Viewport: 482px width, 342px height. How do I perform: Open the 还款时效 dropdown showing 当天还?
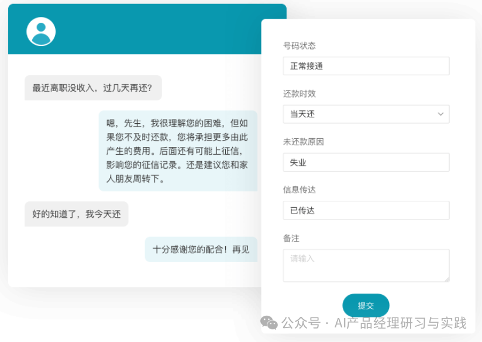366,114
